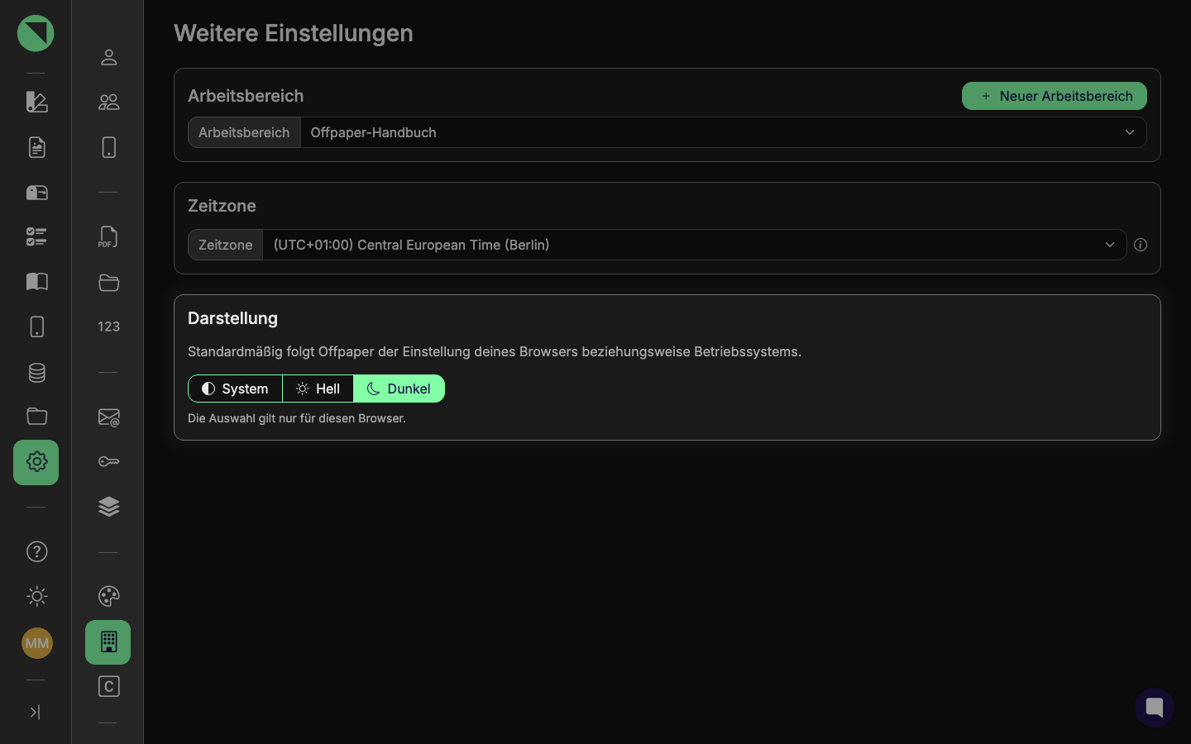Open the boxed letter C settings icon

tap(108, 686)
